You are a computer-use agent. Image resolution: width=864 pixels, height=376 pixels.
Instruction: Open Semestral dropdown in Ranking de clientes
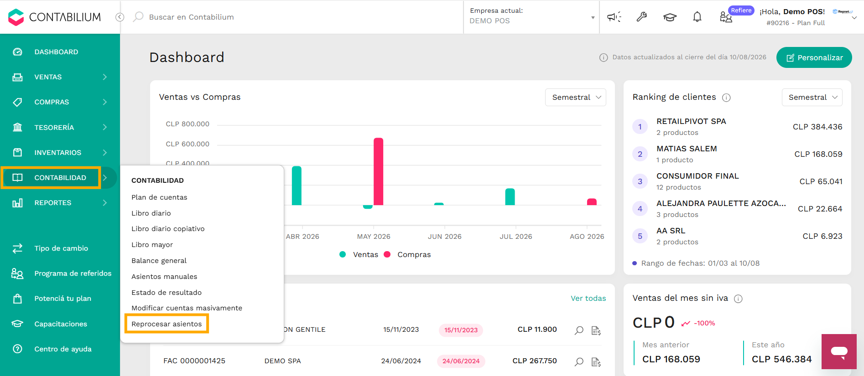(x=812, y=97)
